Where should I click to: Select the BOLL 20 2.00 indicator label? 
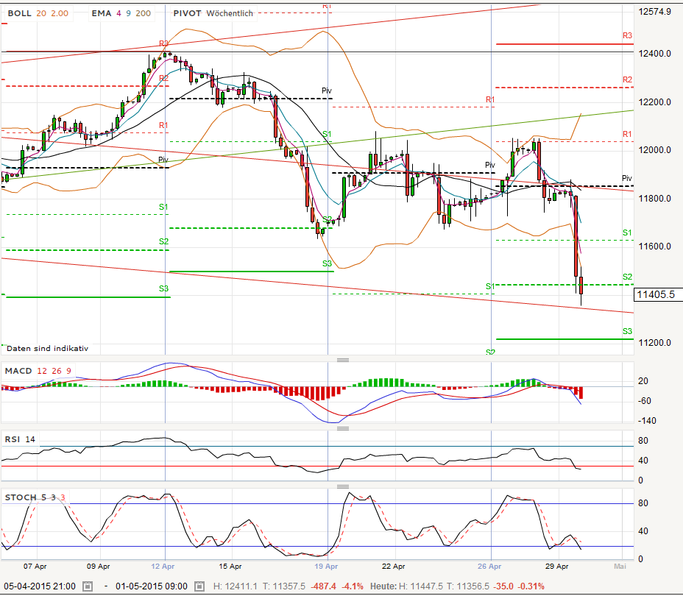pos(38,13)
